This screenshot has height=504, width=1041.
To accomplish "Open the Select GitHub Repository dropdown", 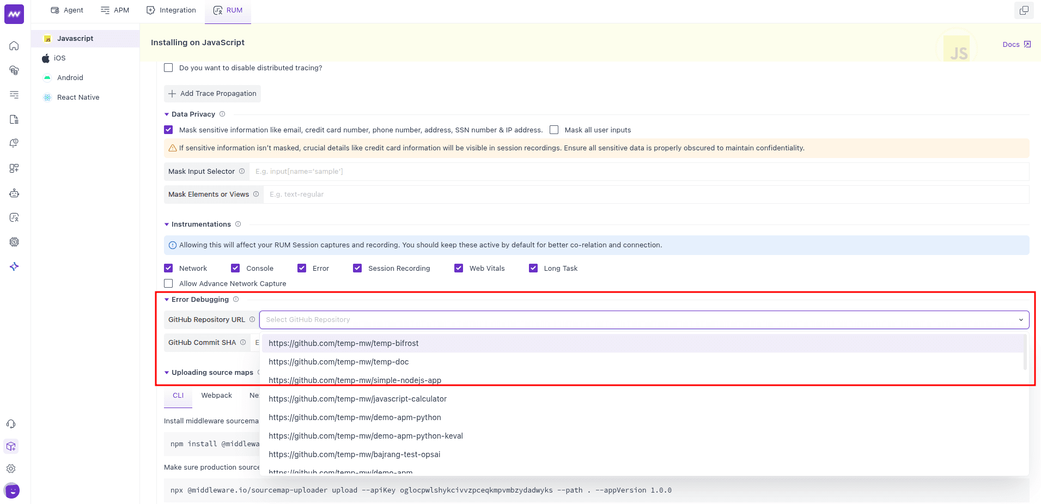I will pyautogui.click(x=644, y=320).
